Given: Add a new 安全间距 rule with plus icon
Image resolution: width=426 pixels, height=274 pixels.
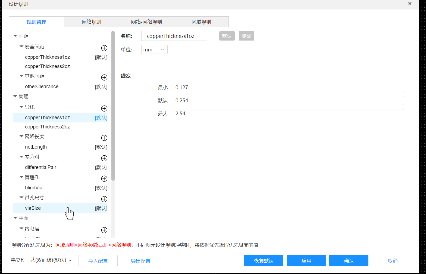Looking at the screenshot, I should [104, 48].
